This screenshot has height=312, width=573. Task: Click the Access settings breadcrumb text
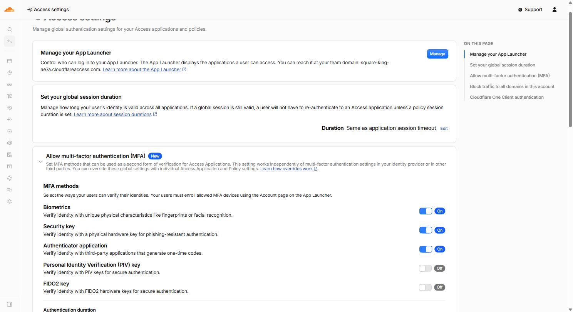[x=51, y=10]
